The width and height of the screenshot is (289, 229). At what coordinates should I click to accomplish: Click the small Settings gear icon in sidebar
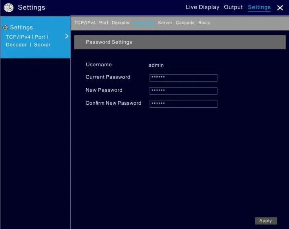coord(5,27)
